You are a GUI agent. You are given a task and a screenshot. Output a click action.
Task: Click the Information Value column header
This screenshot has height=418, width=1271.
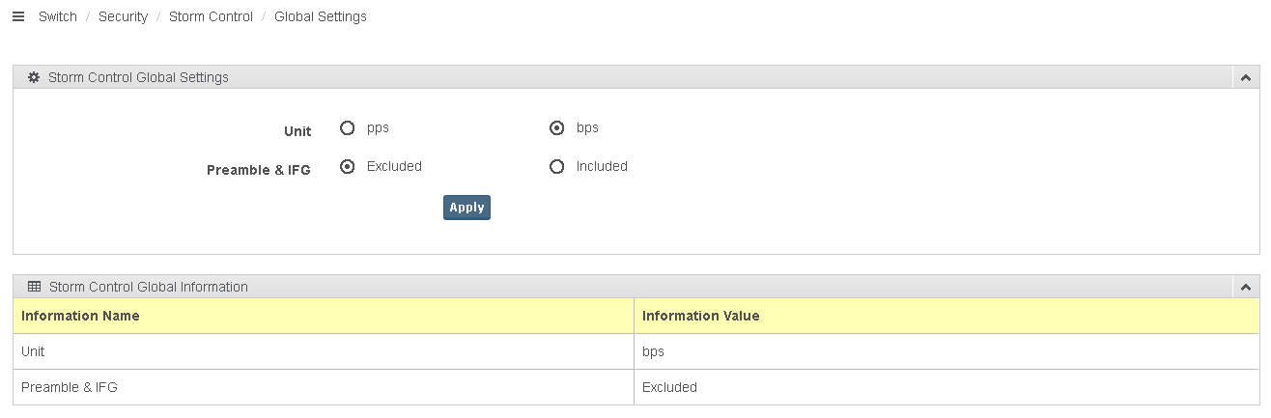700,316
